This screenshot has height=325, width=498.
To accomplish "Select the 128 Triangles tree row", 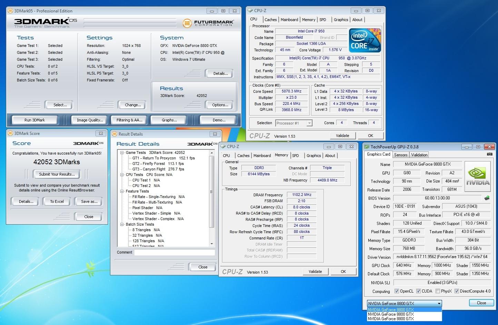I will click(x=148, y=241).
